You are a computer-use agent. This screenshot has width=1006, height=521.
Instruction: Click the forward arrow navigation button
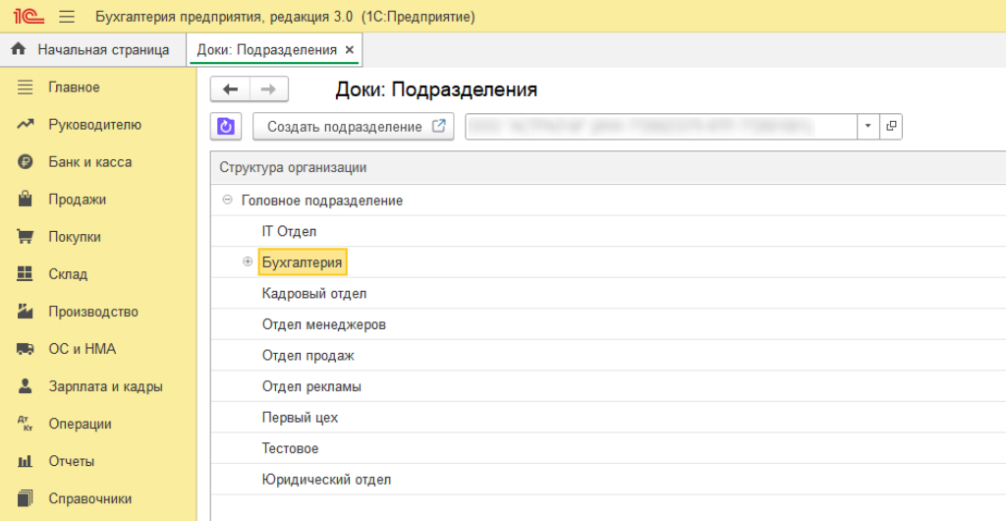[x=268, y=89]
